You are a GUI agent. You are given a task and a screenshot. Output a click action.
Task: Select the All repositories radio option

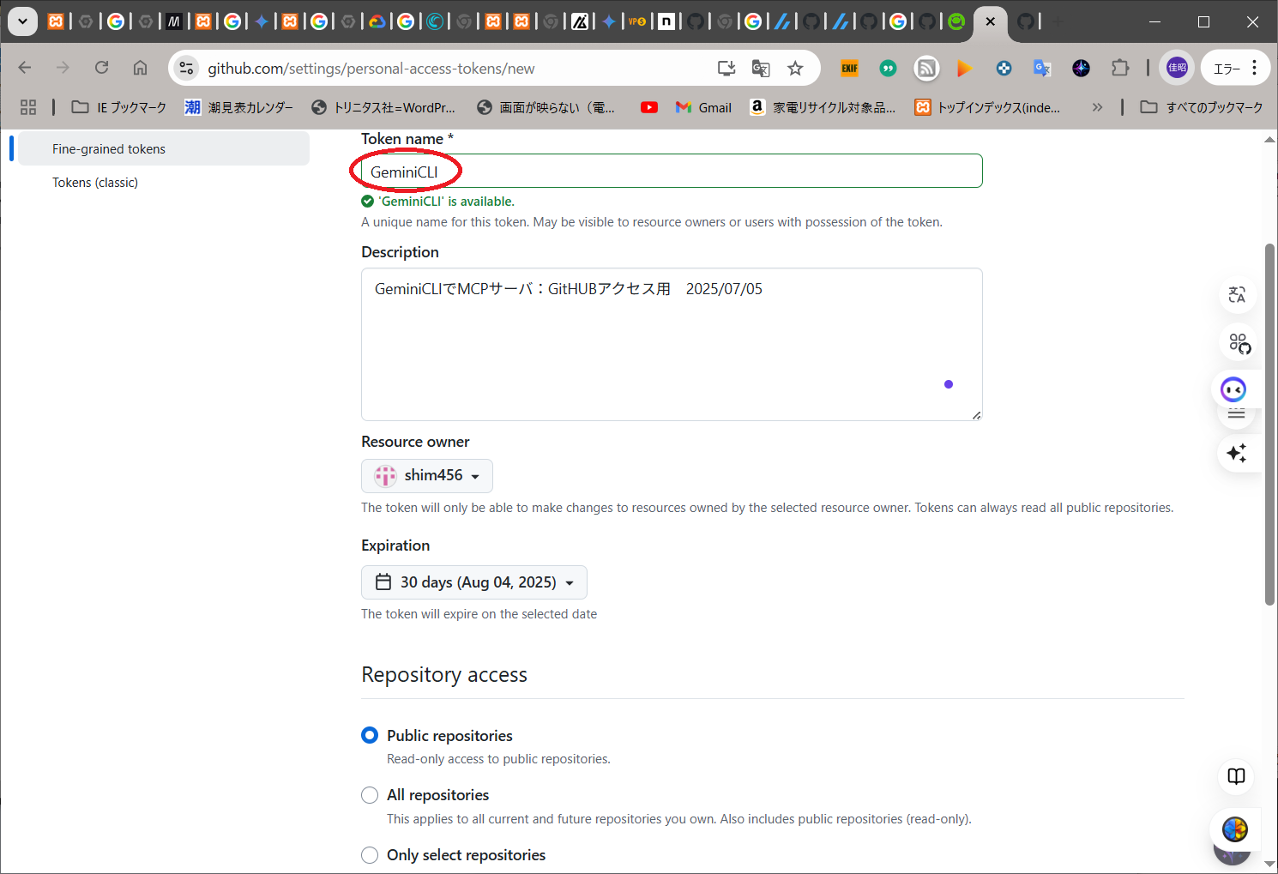[x=370, y=795]
